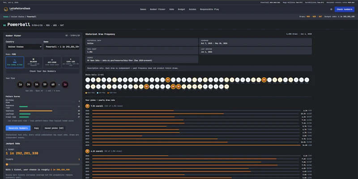Open Guides navigation item

(x=192, y=9)
